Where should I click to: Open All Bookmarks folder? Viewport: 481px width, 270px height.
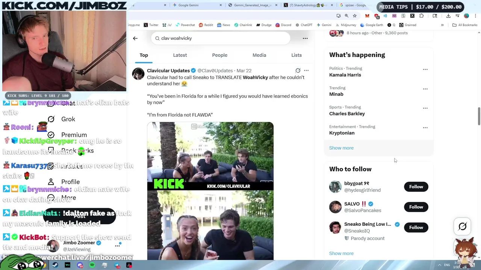(x=465, y=25)
